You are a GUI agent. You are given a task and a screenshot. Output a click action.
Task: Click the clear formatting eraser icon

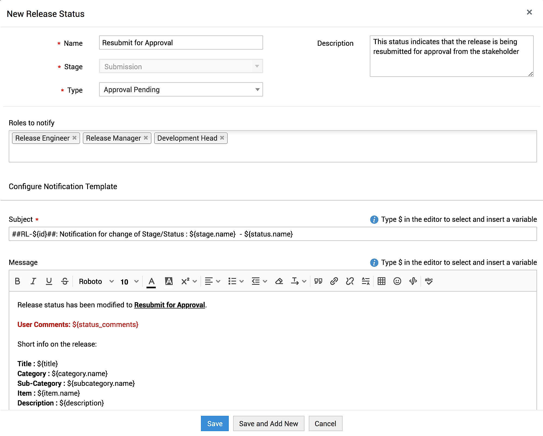click(279, 281)
